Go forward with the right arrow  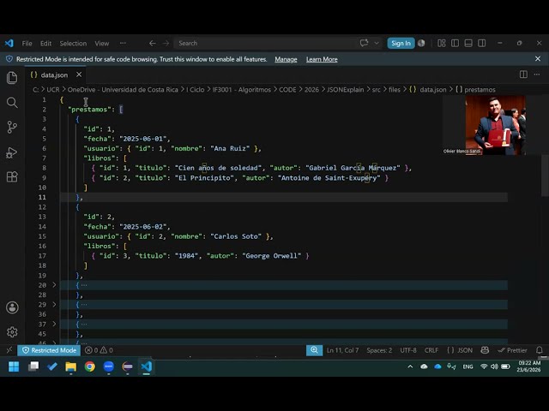click(x=166, y=43)
